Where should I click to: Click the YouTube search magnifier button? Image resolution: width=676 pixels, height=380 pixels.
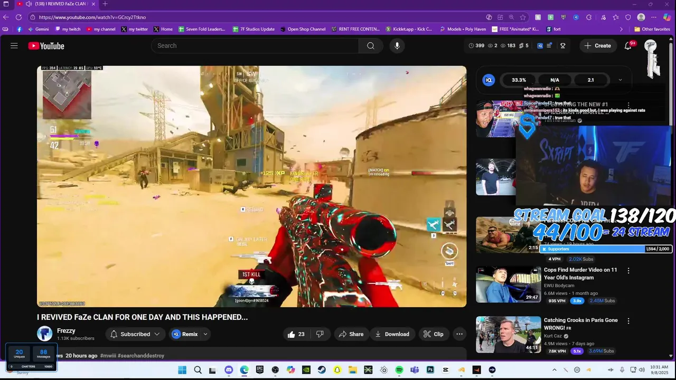click(x=371, y=46)
